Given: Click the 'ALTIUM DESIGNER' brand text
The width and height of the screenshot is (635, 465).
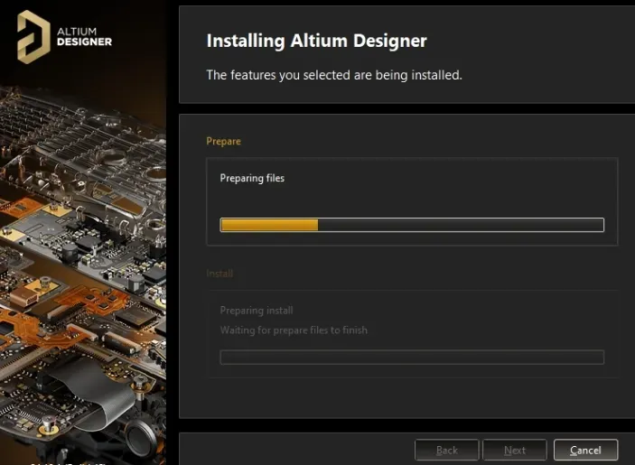Looking at the screenshot, I should [84, 37].
